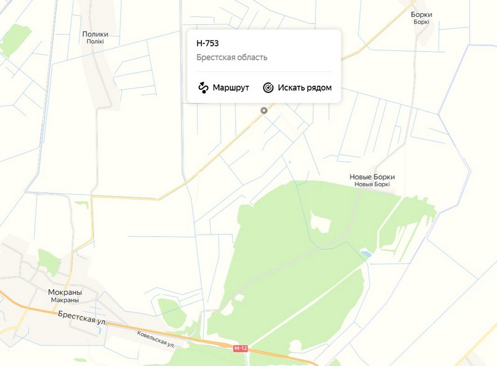Click the small blue pond near forest
Viewport: 497px width, 366px height.
pyautogui.click(x=366, y=253)
